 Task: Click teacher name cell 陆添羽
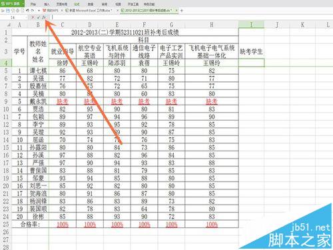(117, 63)
